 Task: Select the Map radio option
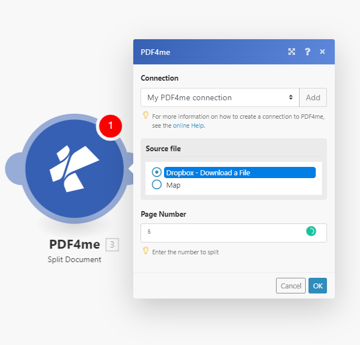click(x=157, y=185)
